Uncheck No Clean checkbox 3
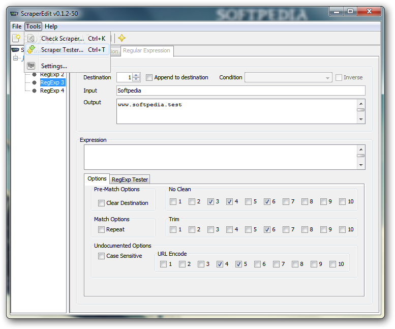The width and height of the screenshot is (395, 329). click(x=210, y=201)
